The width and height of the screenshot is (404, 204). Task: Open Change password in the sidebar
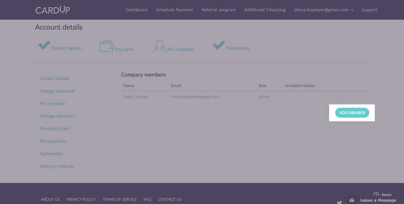(x=57, y=91)
